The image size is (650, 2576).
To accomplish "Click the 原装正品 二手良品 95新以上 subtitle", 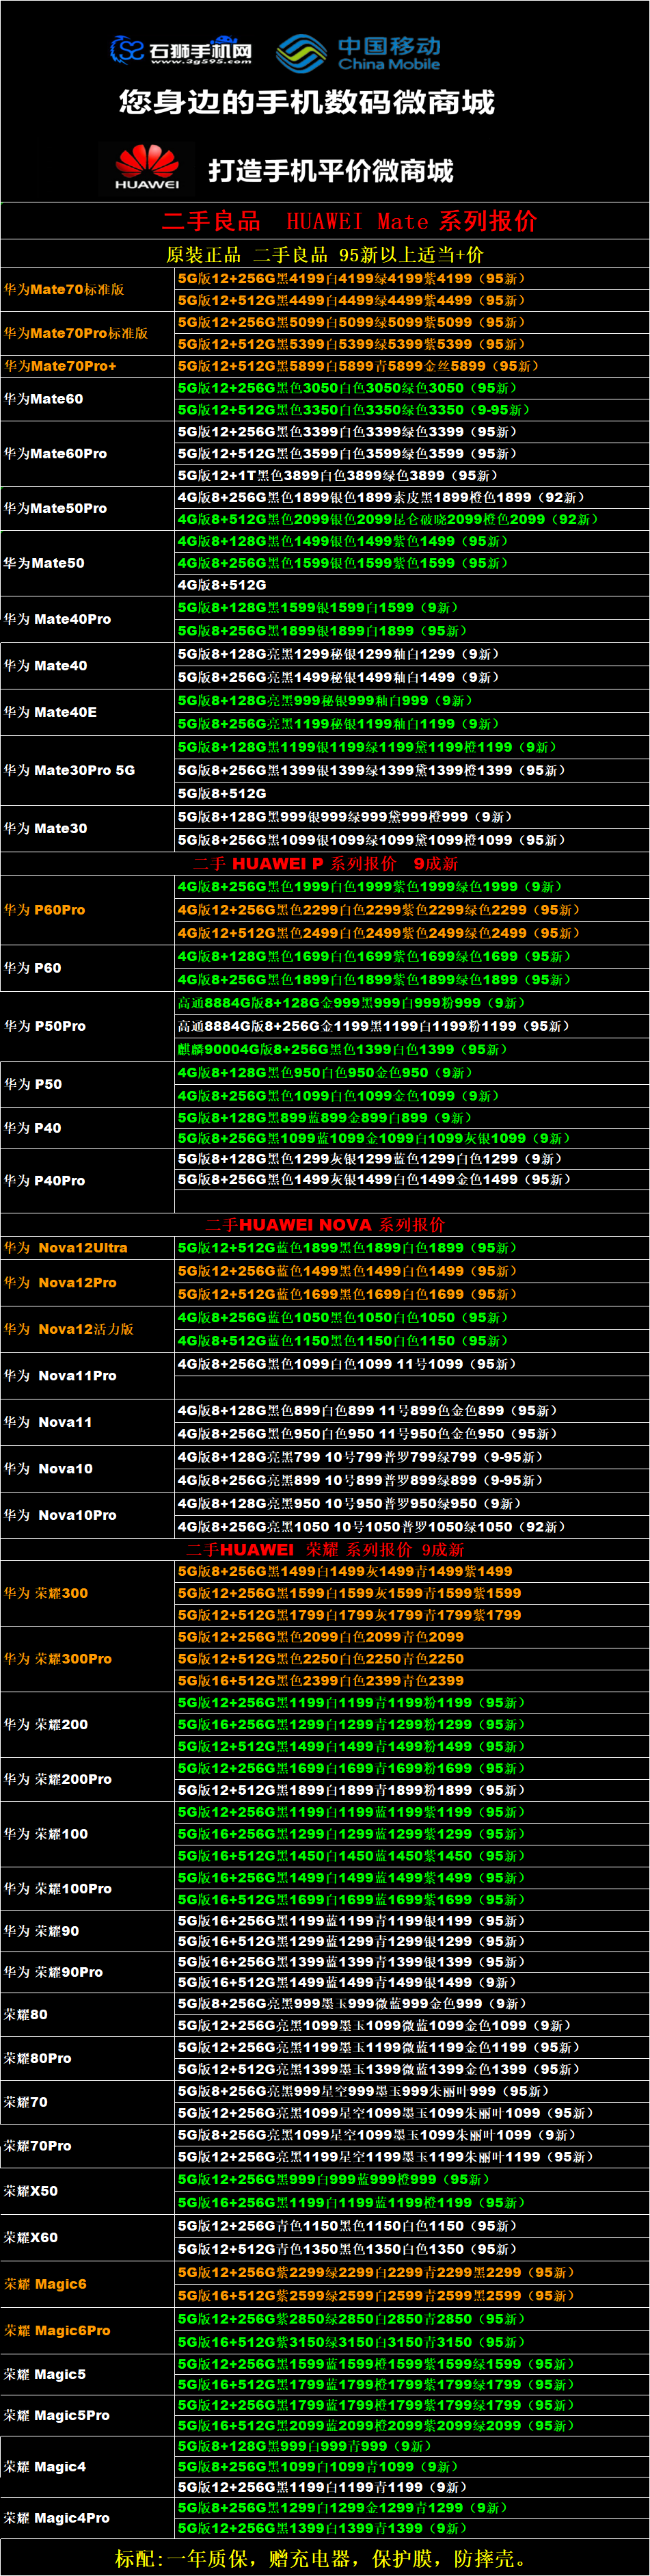I will [x=325, y=254].
